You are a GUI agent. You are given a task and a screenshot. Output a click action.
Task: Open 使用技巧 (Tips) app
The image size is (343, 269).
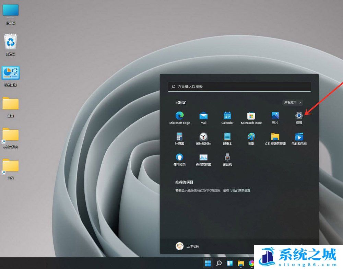(x=179, y=160)
